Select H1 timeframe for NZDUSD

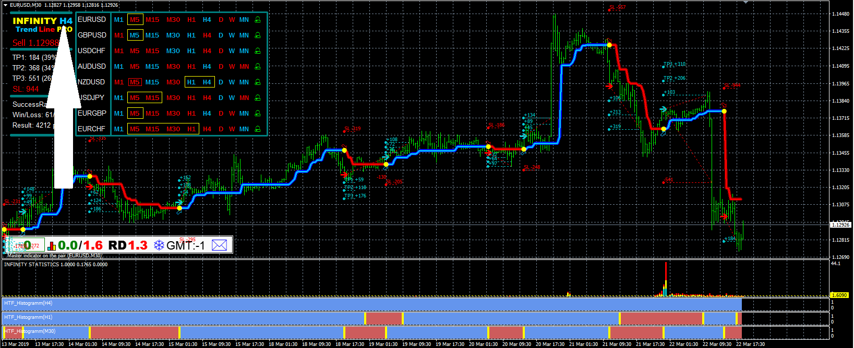click(191, 82)
